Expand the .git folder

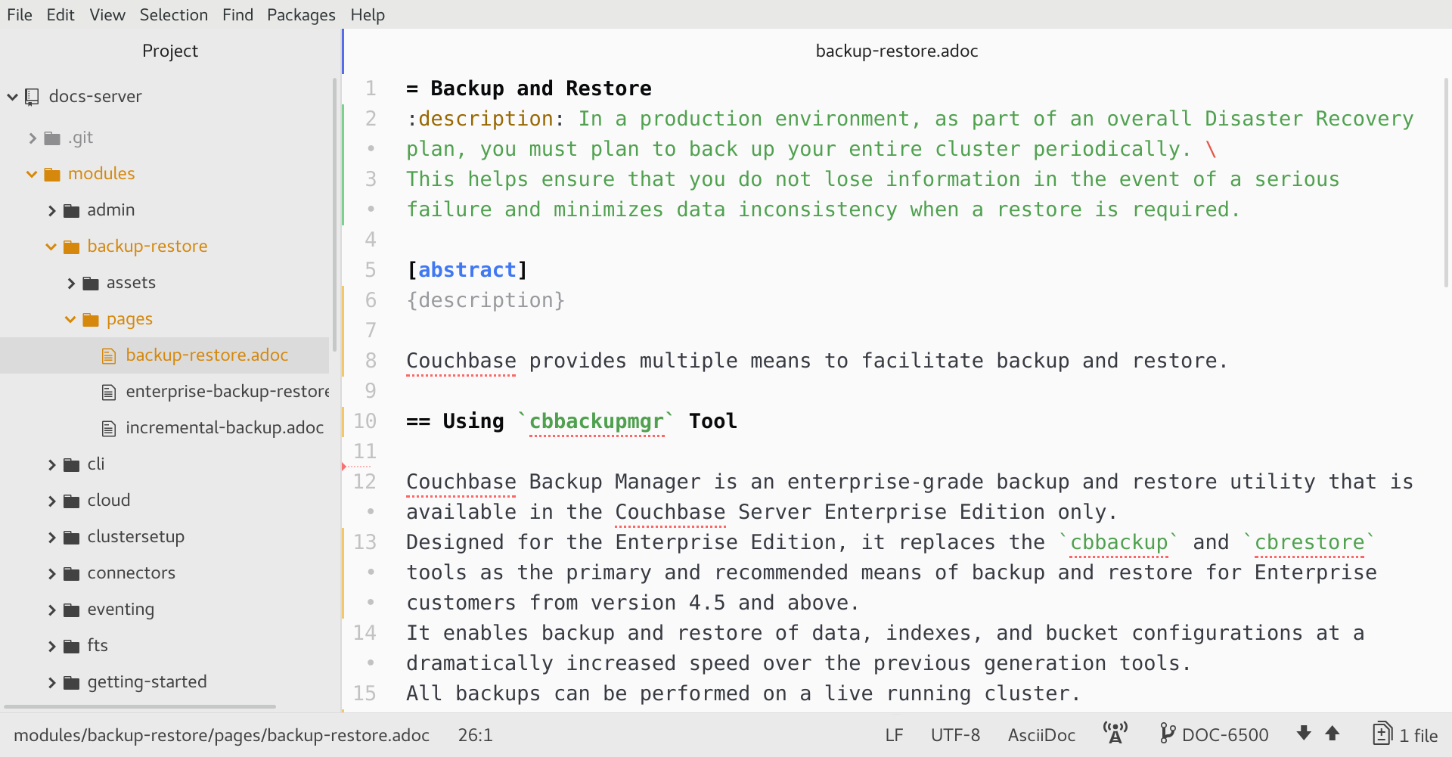(x=32, y=138)
